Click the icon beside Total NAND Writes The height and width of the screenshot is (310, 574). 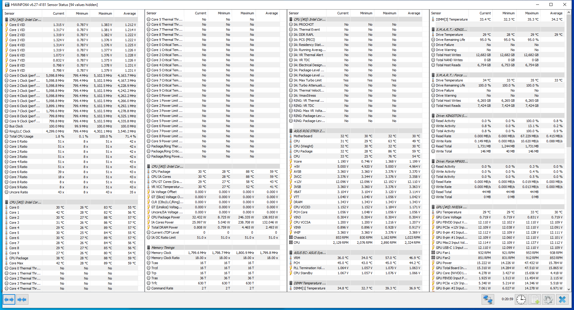(x=433, y=60)
